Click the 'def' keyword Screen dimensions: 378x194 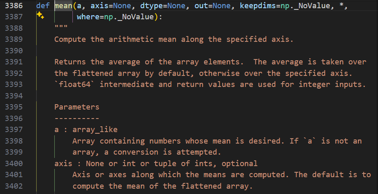tap(43, 7)
